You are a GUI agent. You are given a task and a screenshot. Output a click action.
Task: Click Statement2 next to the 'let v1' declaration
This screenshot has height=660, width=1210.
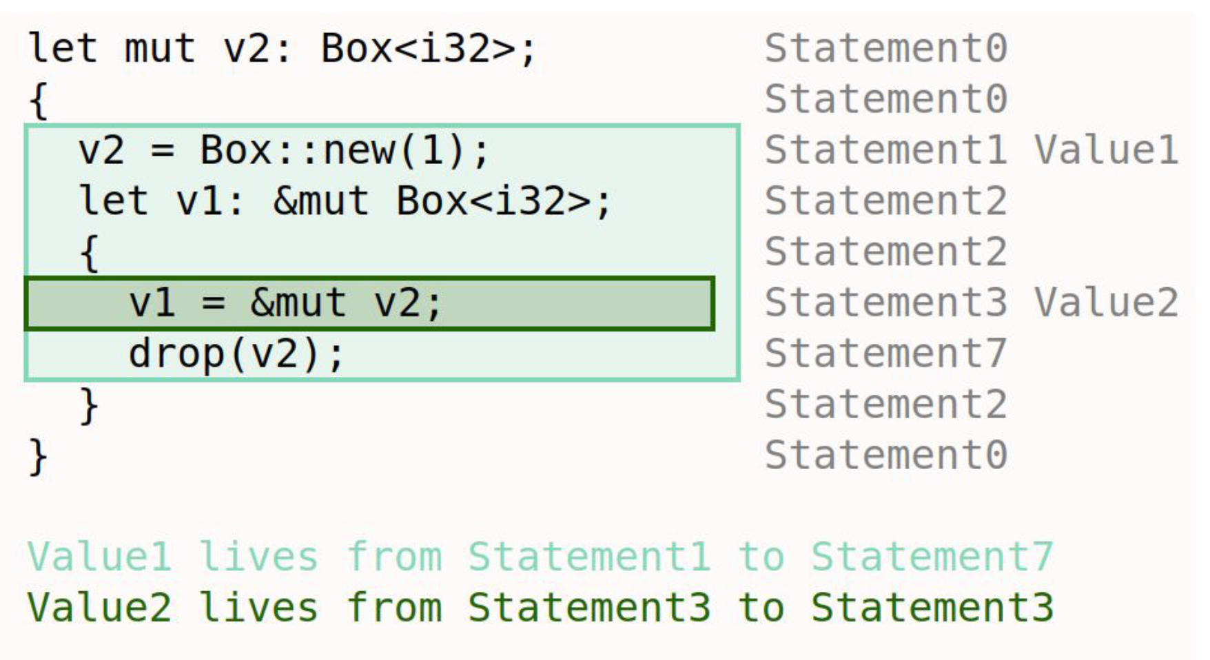[x=885, y=201]
